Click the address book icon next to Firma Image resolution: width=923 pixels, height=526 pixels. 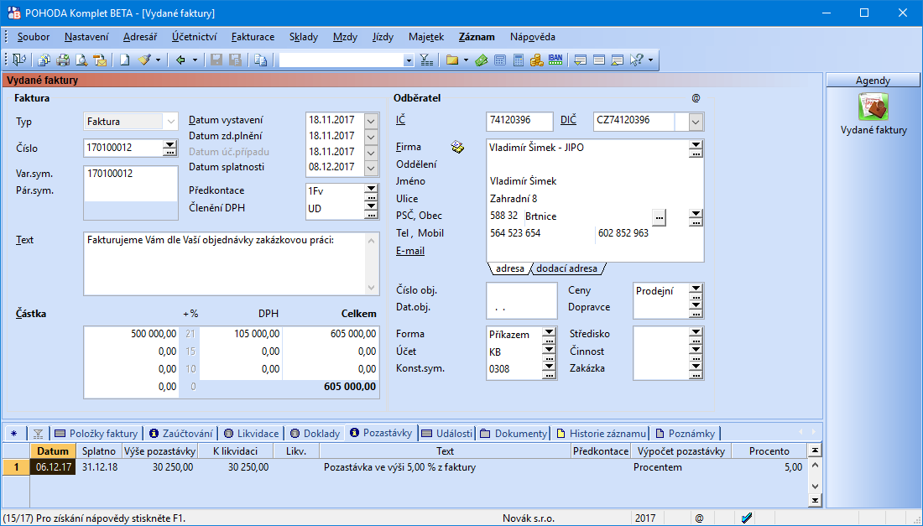(457, 147)
